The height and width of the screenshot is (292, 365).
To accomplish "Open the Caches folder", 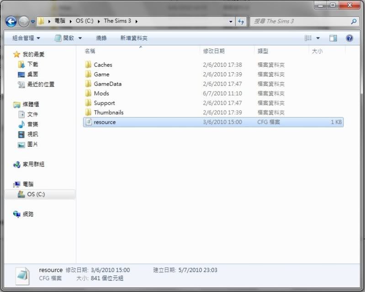I will click(x=103, y=65).
